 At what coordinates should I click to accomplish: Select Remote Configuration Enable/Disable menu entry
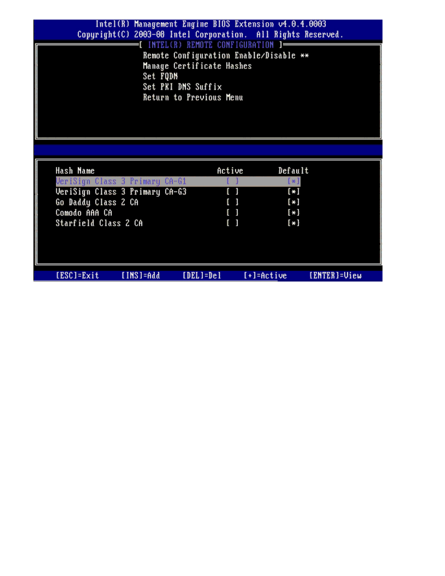click(226, 56)
